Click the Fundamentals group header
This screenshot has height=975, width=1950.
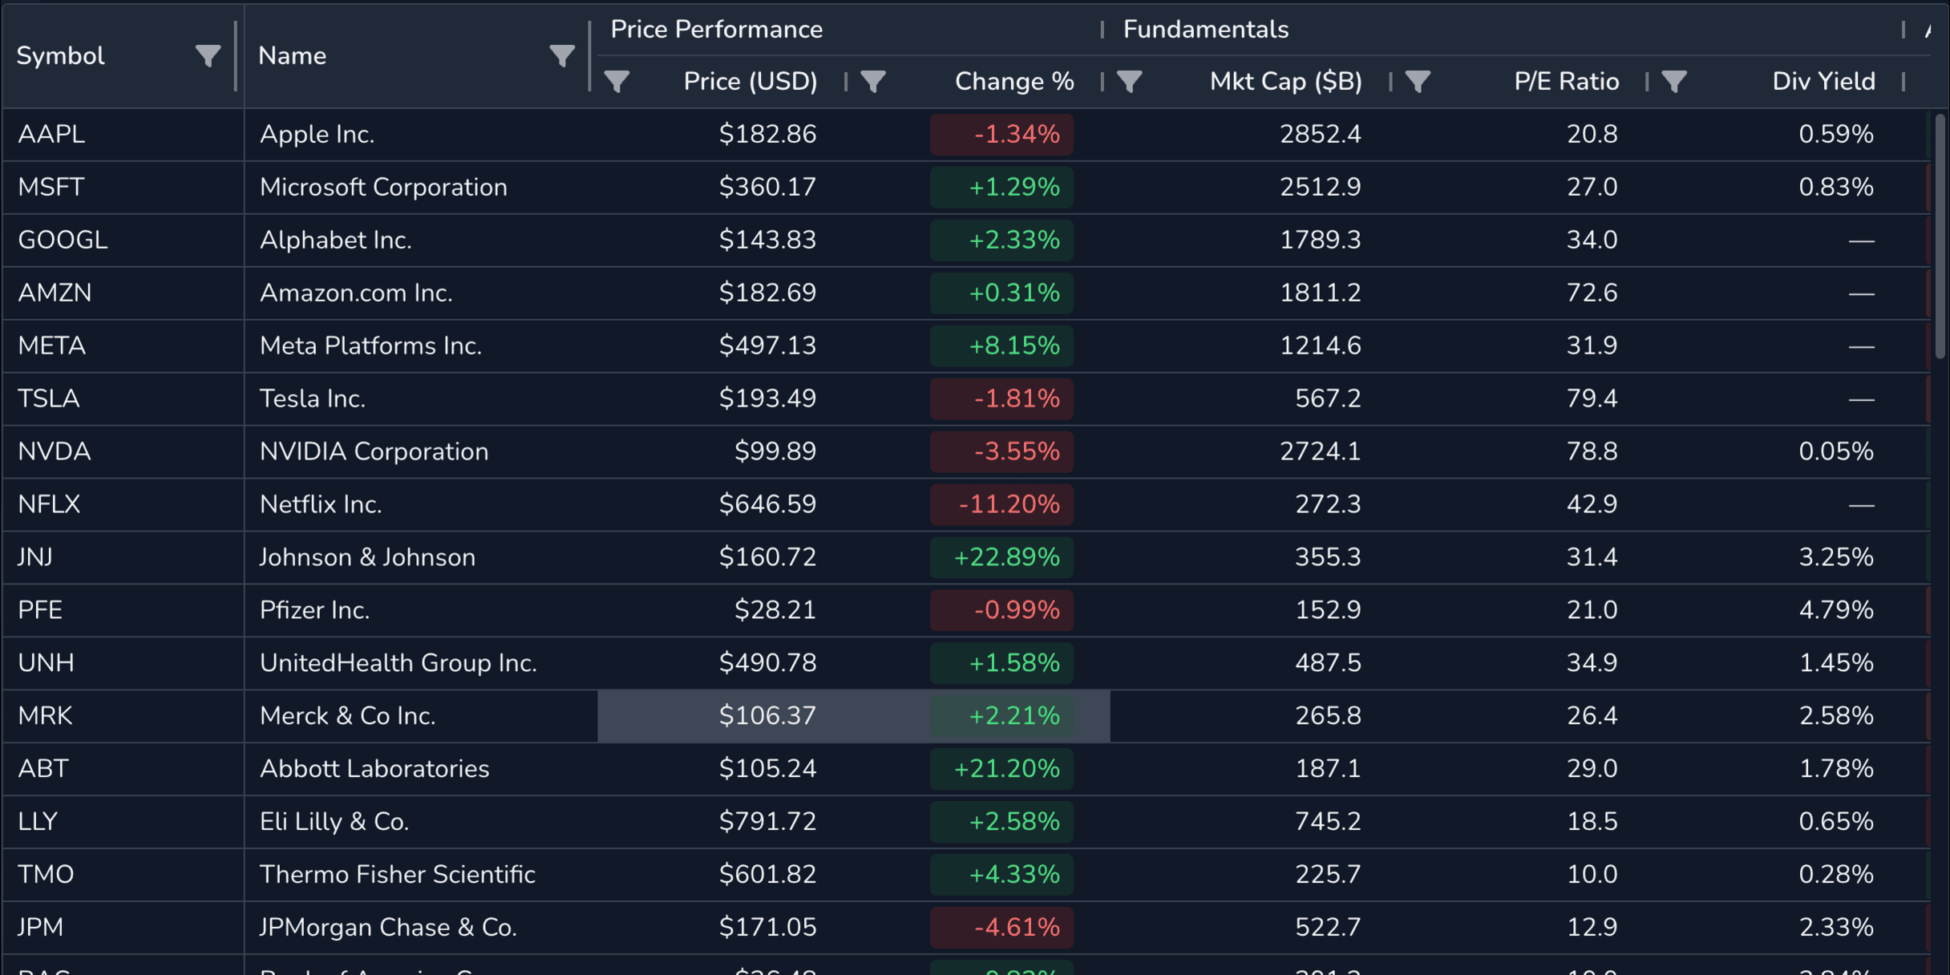[1205, 30]
